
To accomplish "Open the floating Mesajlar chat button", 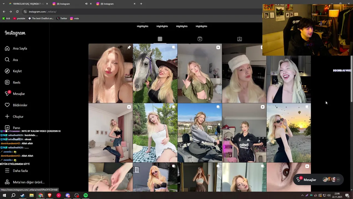I will (x=319, y=180).
